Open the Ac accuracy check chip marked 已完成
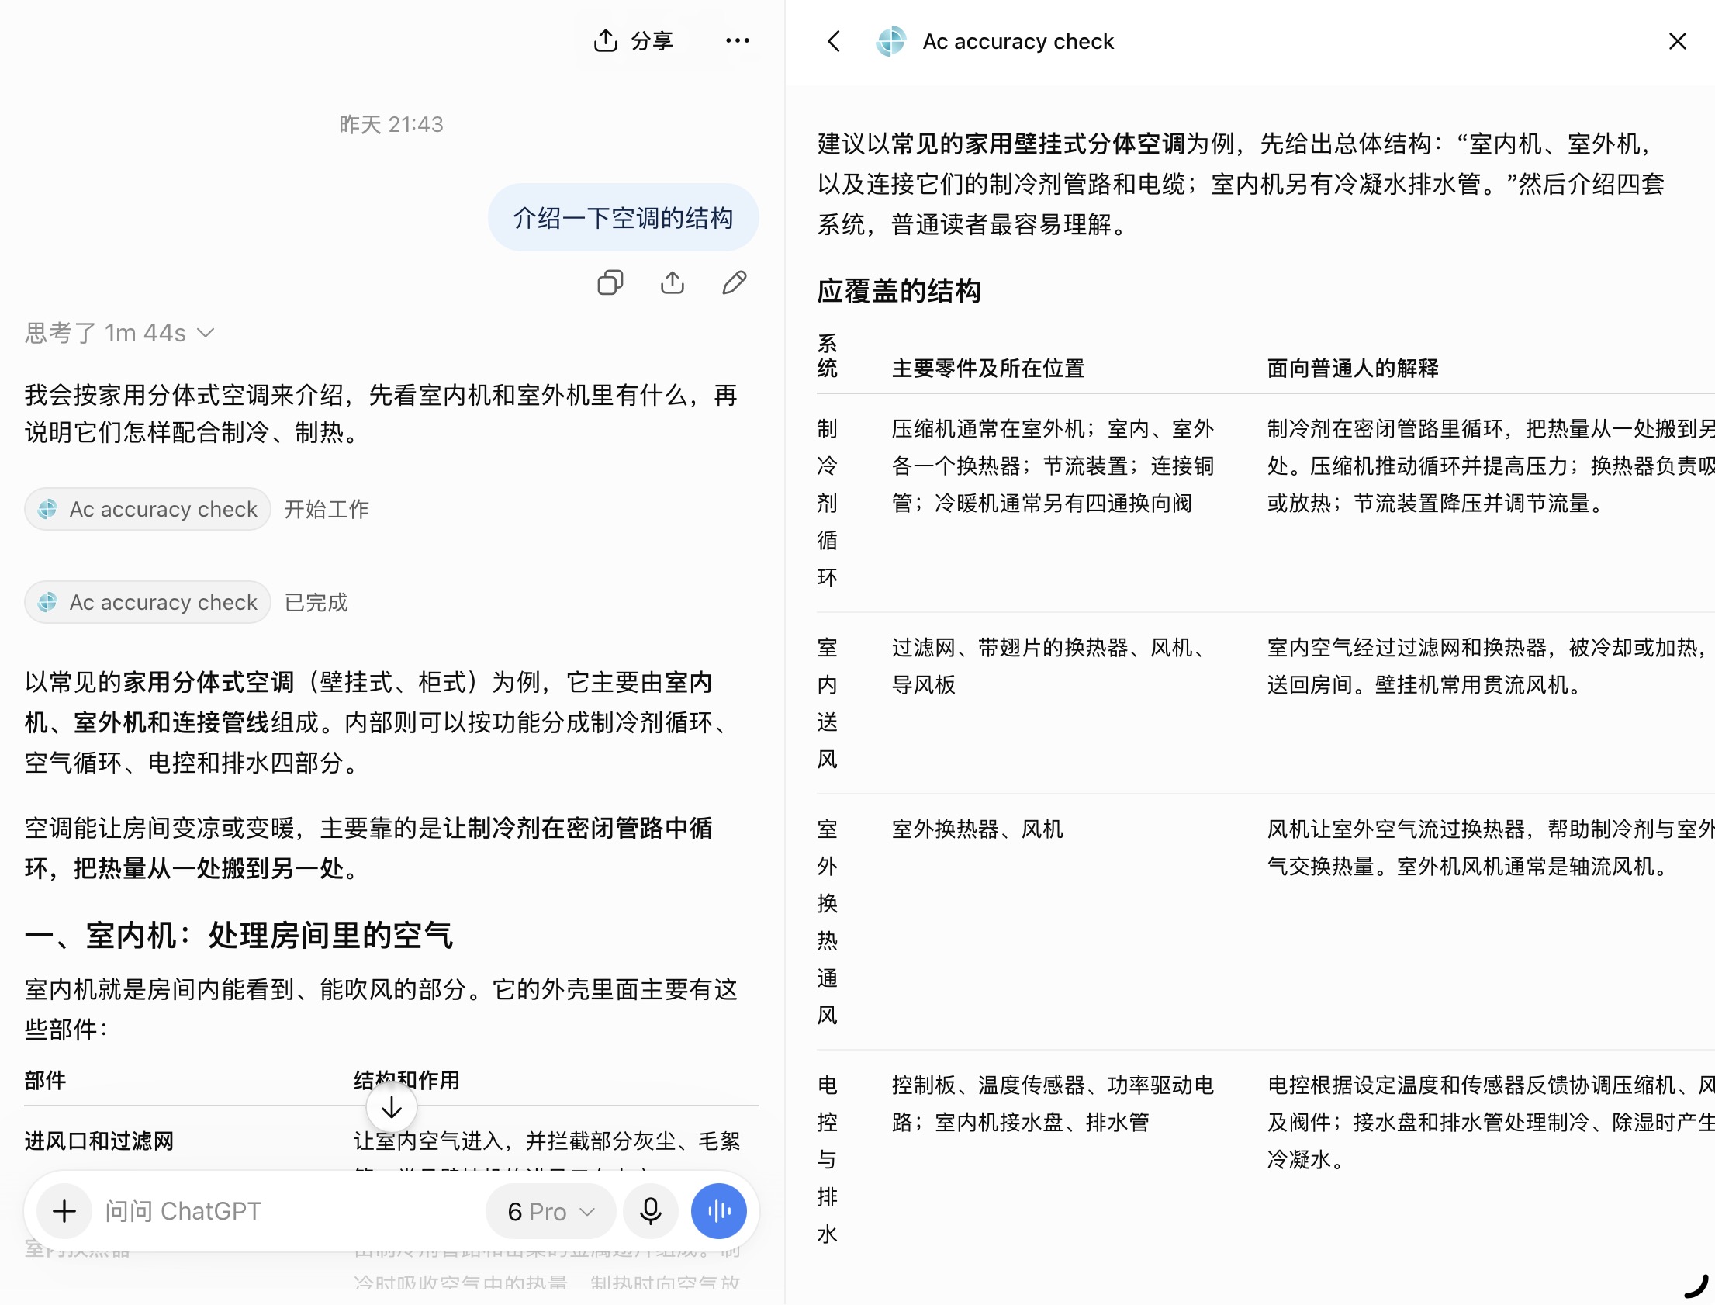The width and height of the screenshot is (1715, 1305). point(147,603)
